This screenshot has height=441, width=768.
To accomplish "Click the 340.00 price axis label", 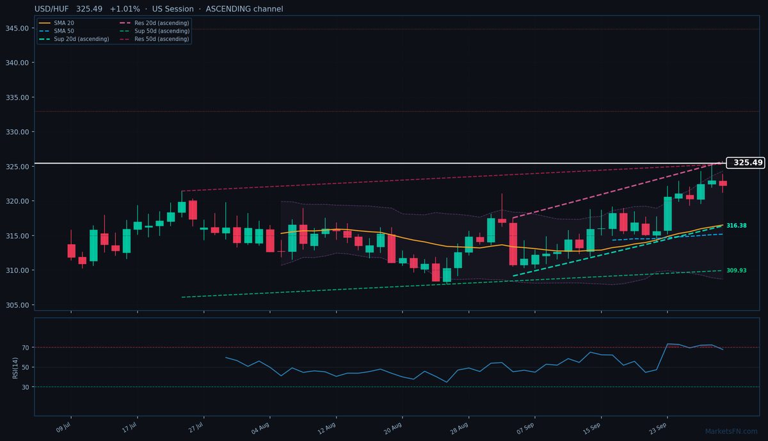I will pos(17,63).
